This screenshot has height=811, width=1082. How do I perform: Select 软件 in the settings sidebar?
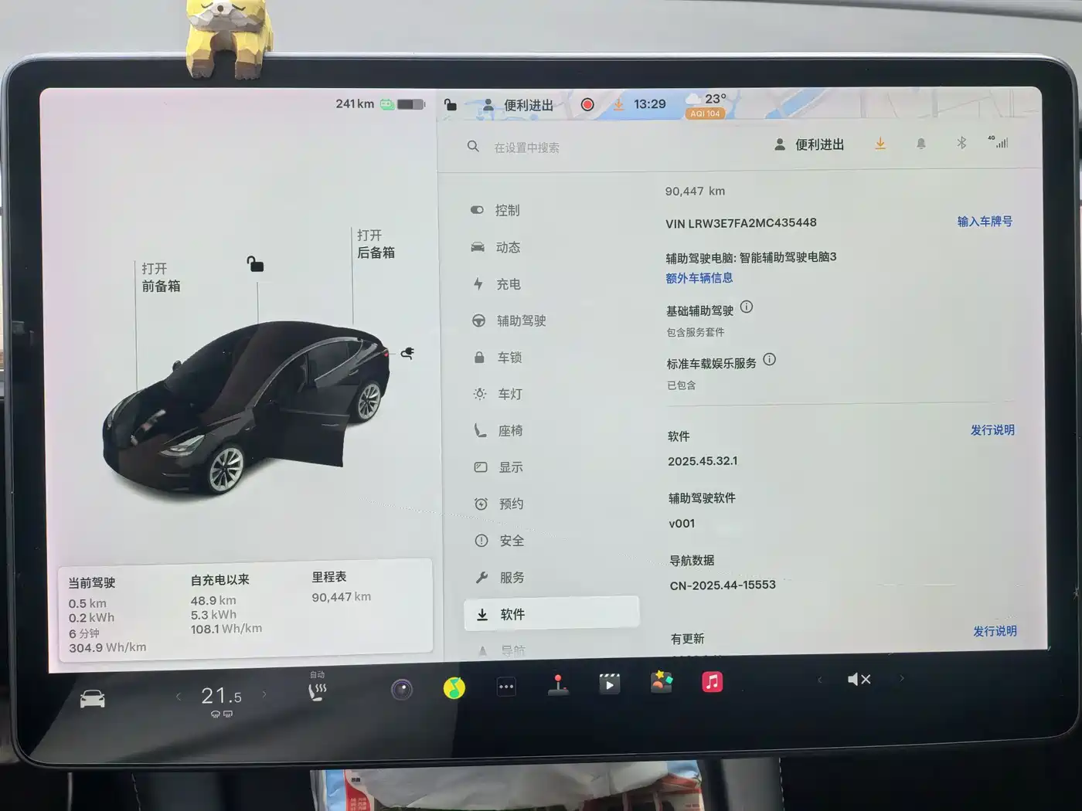(511, 614)
